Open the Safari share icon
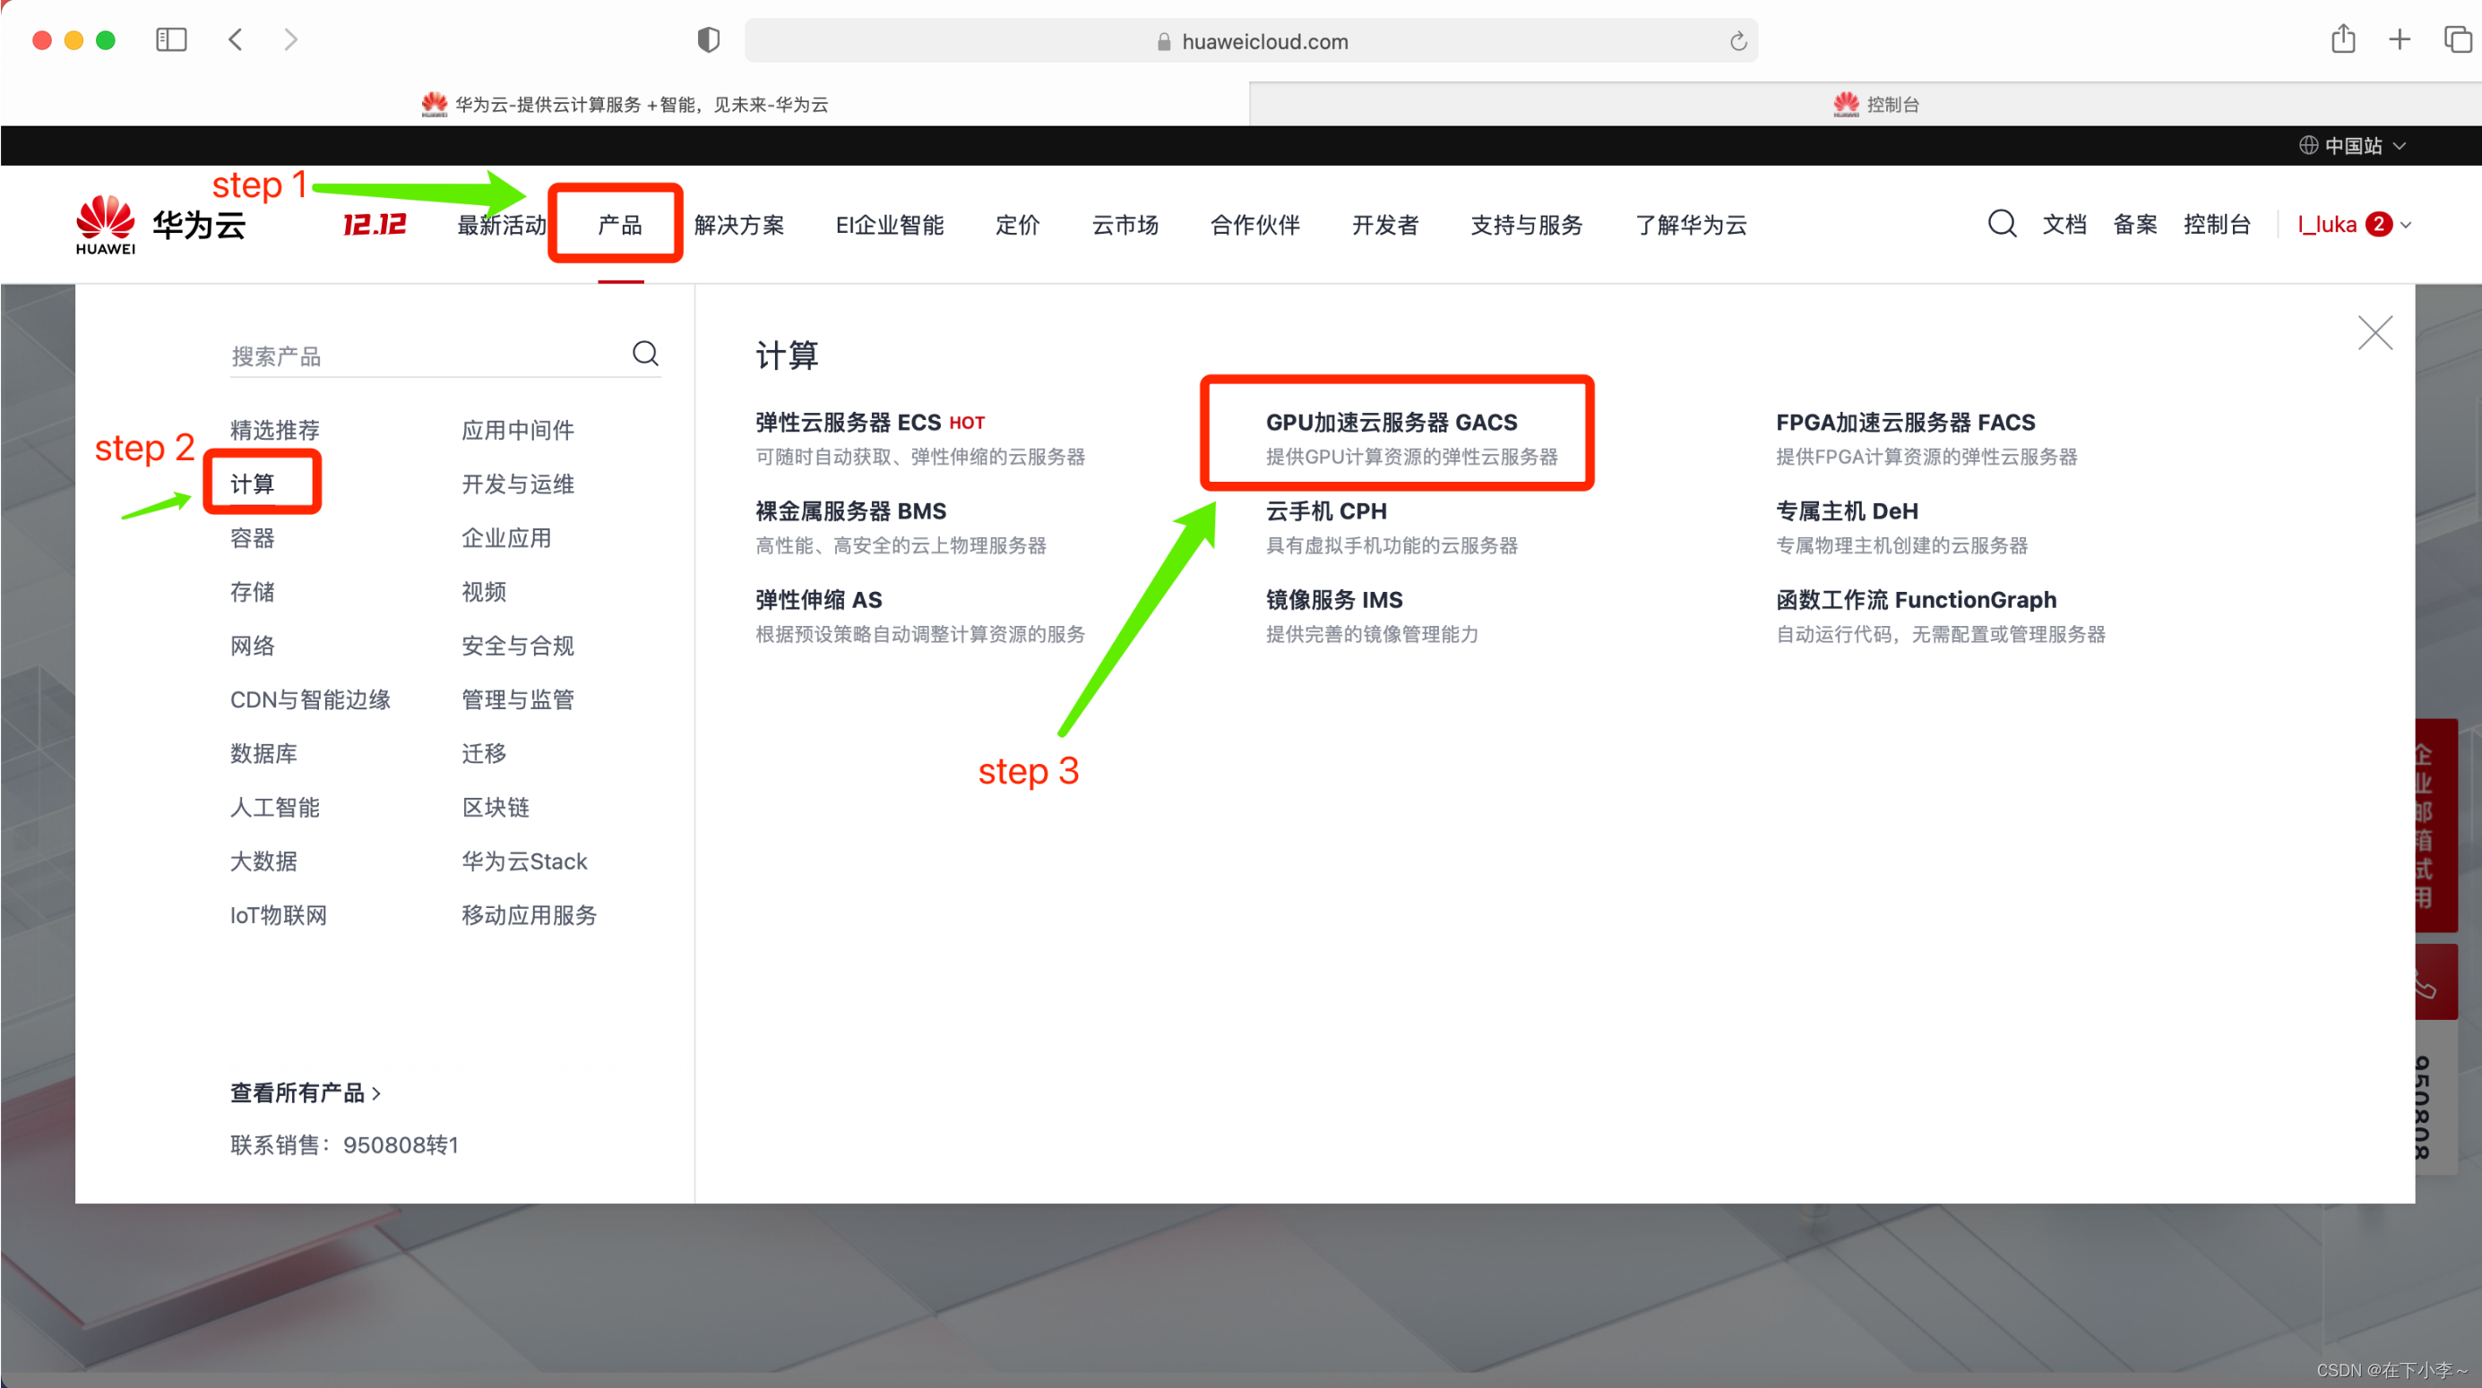Screen dimensions: 2482x1388 tap(2342, 39)
